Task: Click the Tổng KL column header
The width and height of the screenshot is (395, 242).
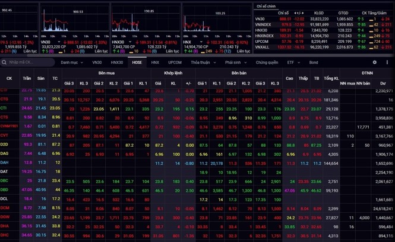Action: coord(331,78)
